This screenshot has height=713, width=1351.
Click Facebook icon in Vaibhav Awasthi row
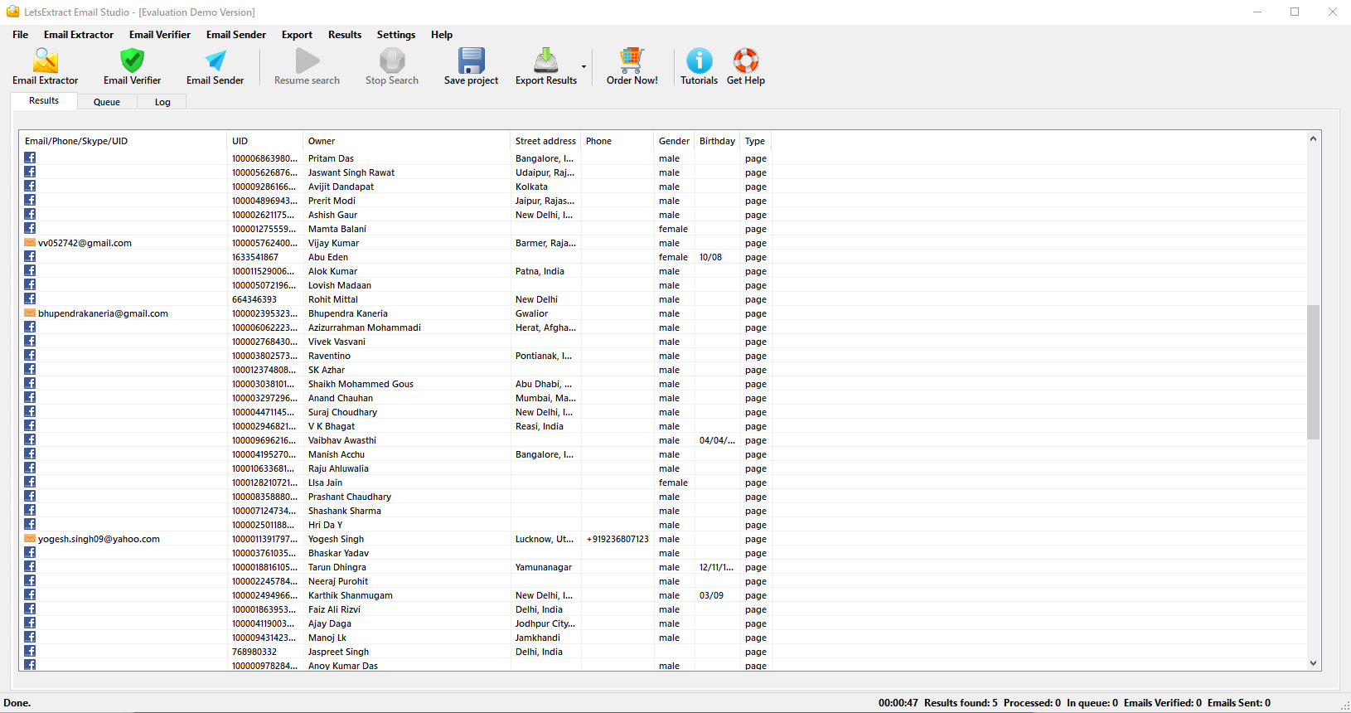coord(30,439)
